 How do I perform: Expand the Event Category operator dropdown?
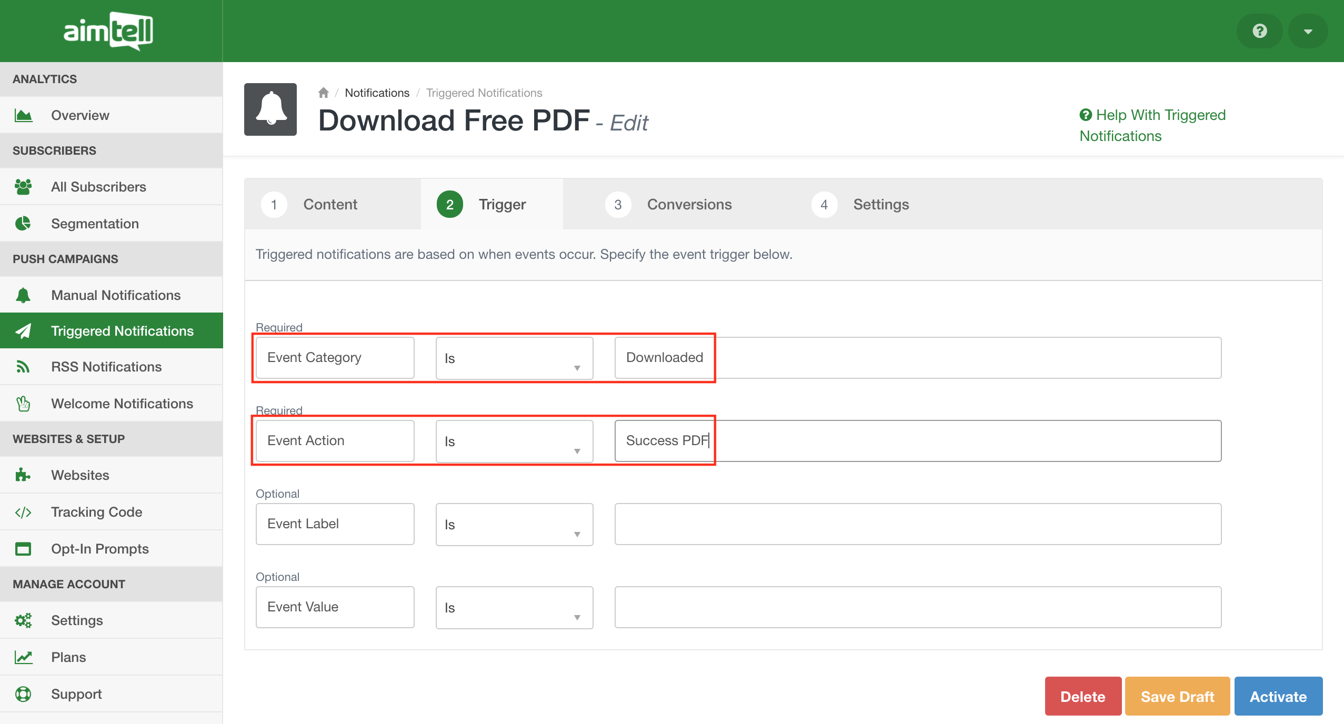pos(514,358)
